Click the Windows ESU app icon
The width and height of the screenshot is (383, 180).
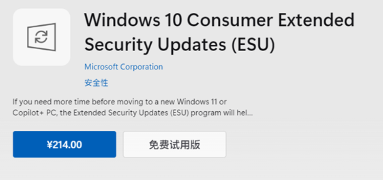41,38
